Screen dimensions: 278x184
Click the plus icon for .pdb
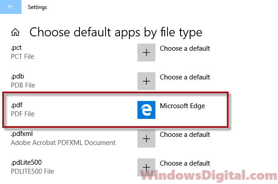pos(146,81)
